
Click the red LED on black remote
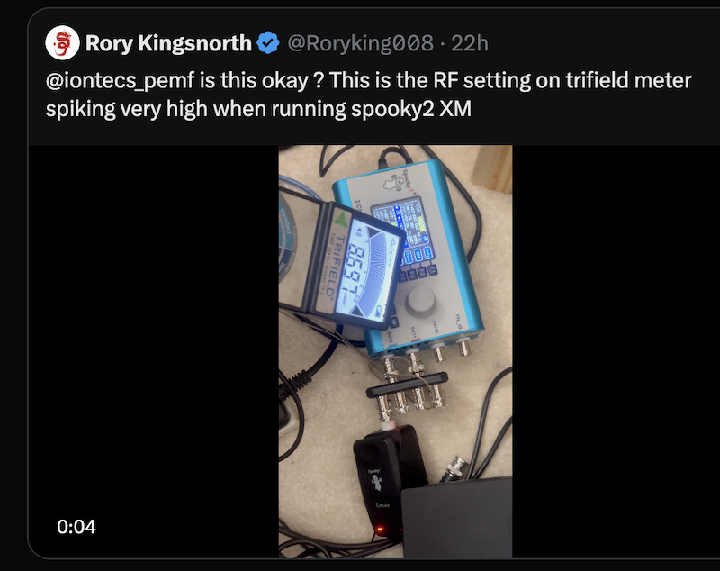click(x=382, y=528)
